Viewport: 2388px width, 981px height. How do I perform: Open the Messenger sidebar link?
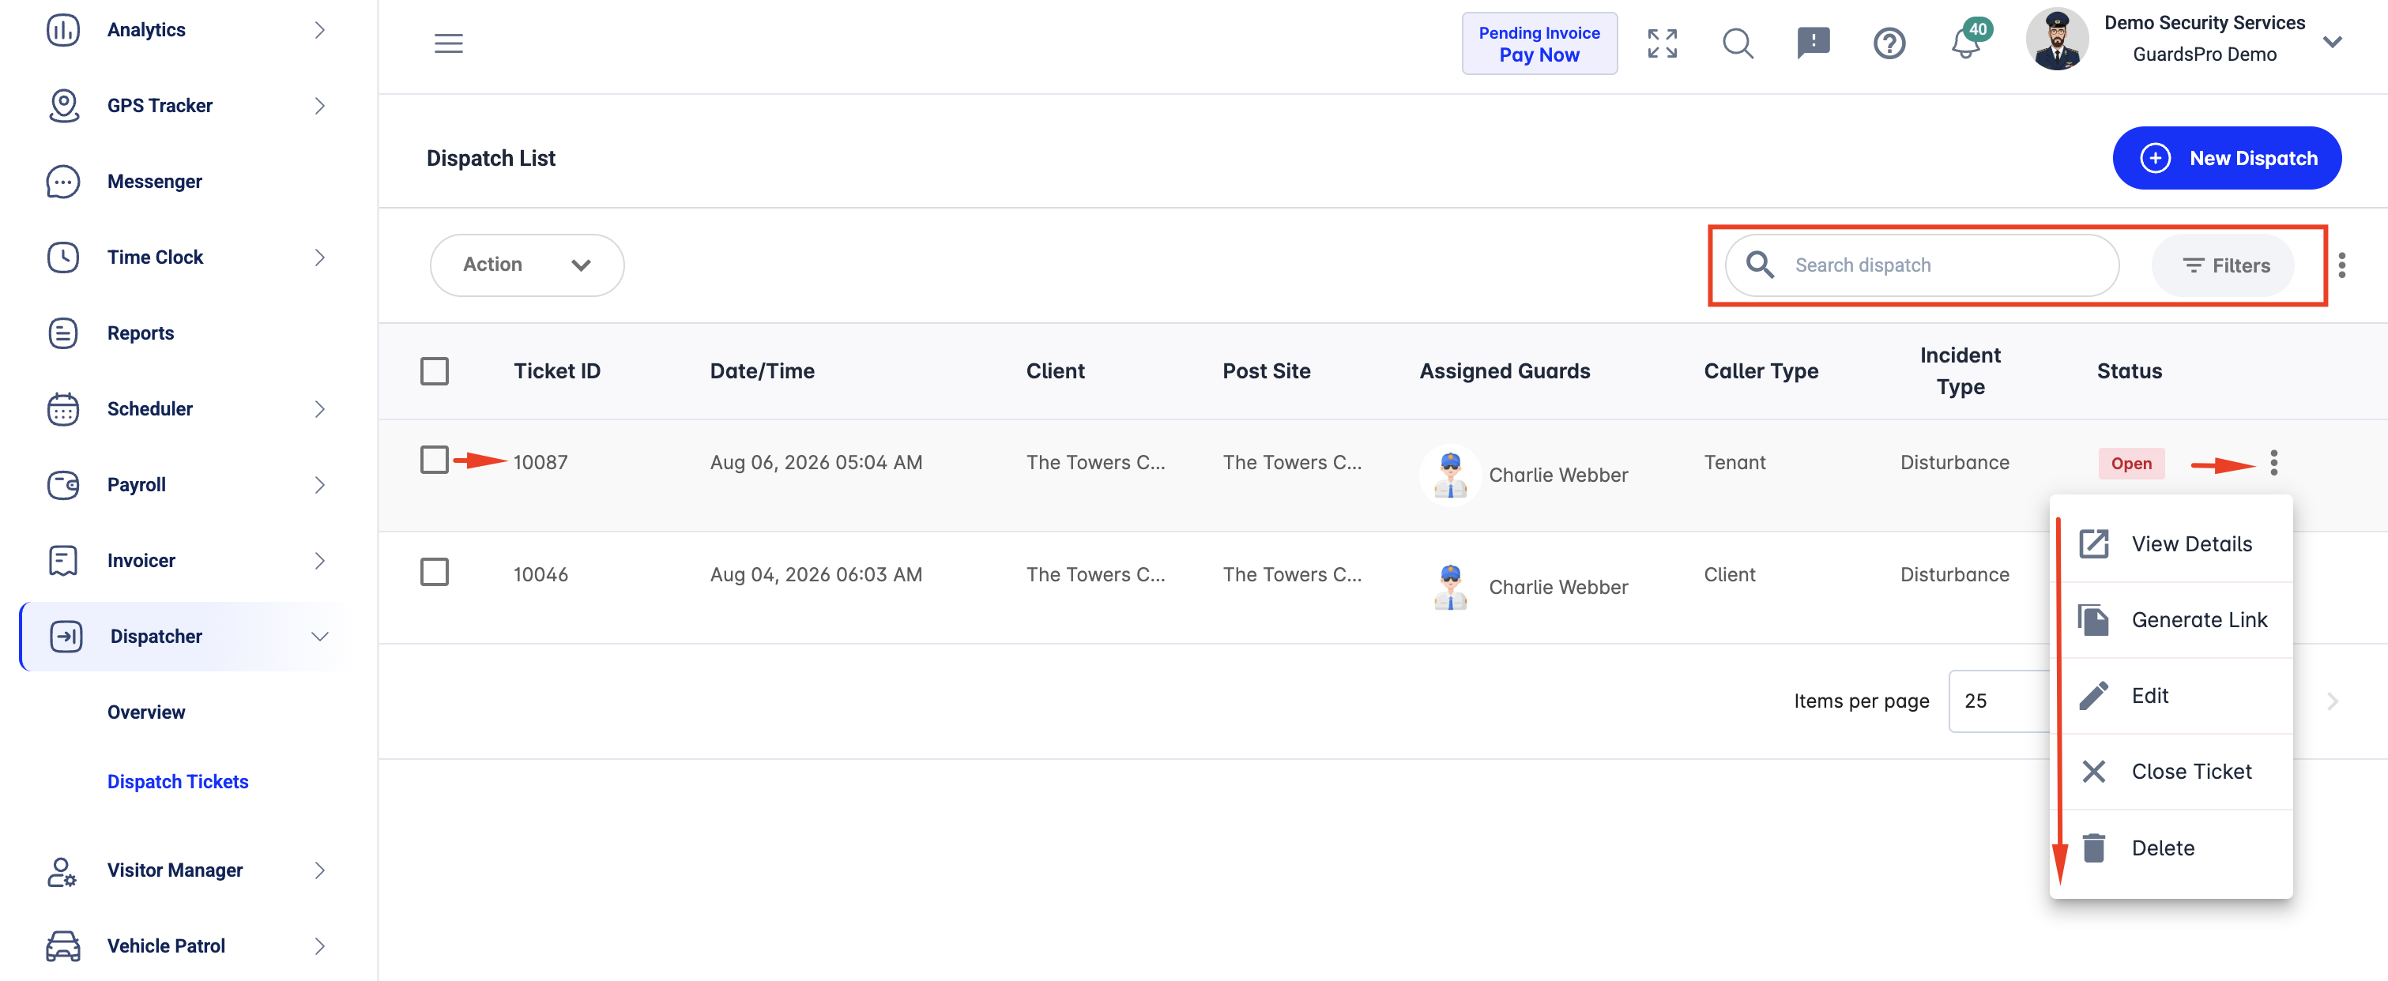(x=155, y=182)
